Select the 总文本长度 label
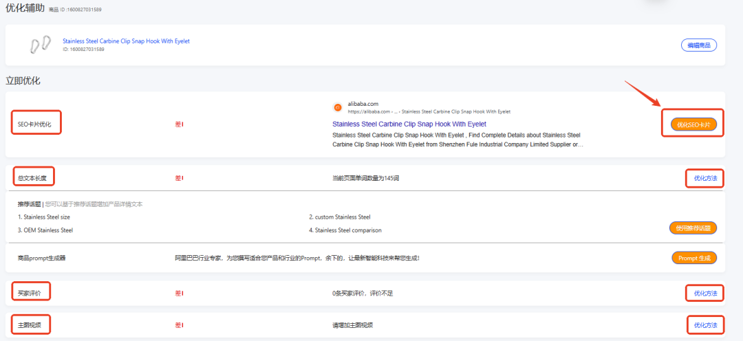The height and width of the screenshot is (341, 743). click(x=32, y=178)
